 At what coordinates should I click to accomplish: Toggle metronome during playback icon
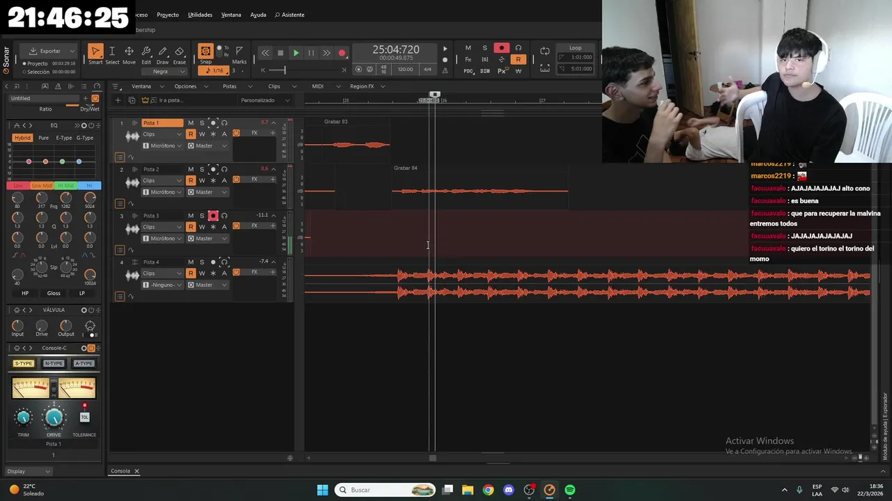(445, 49)
